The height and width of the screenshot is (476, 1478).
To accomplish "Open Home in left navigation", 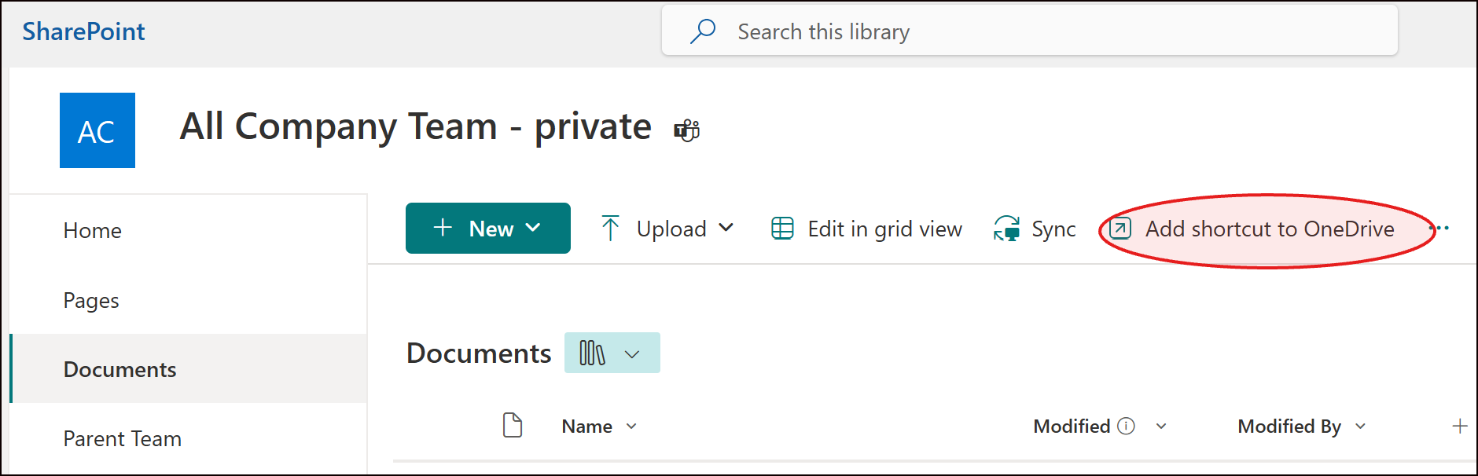I will pyautogui.click(x=93, y=230).
